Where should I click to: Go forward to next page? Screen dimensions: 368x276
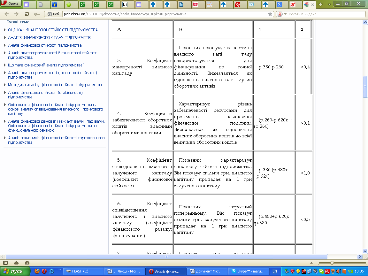pyautogui.click(x=16, y=14)
